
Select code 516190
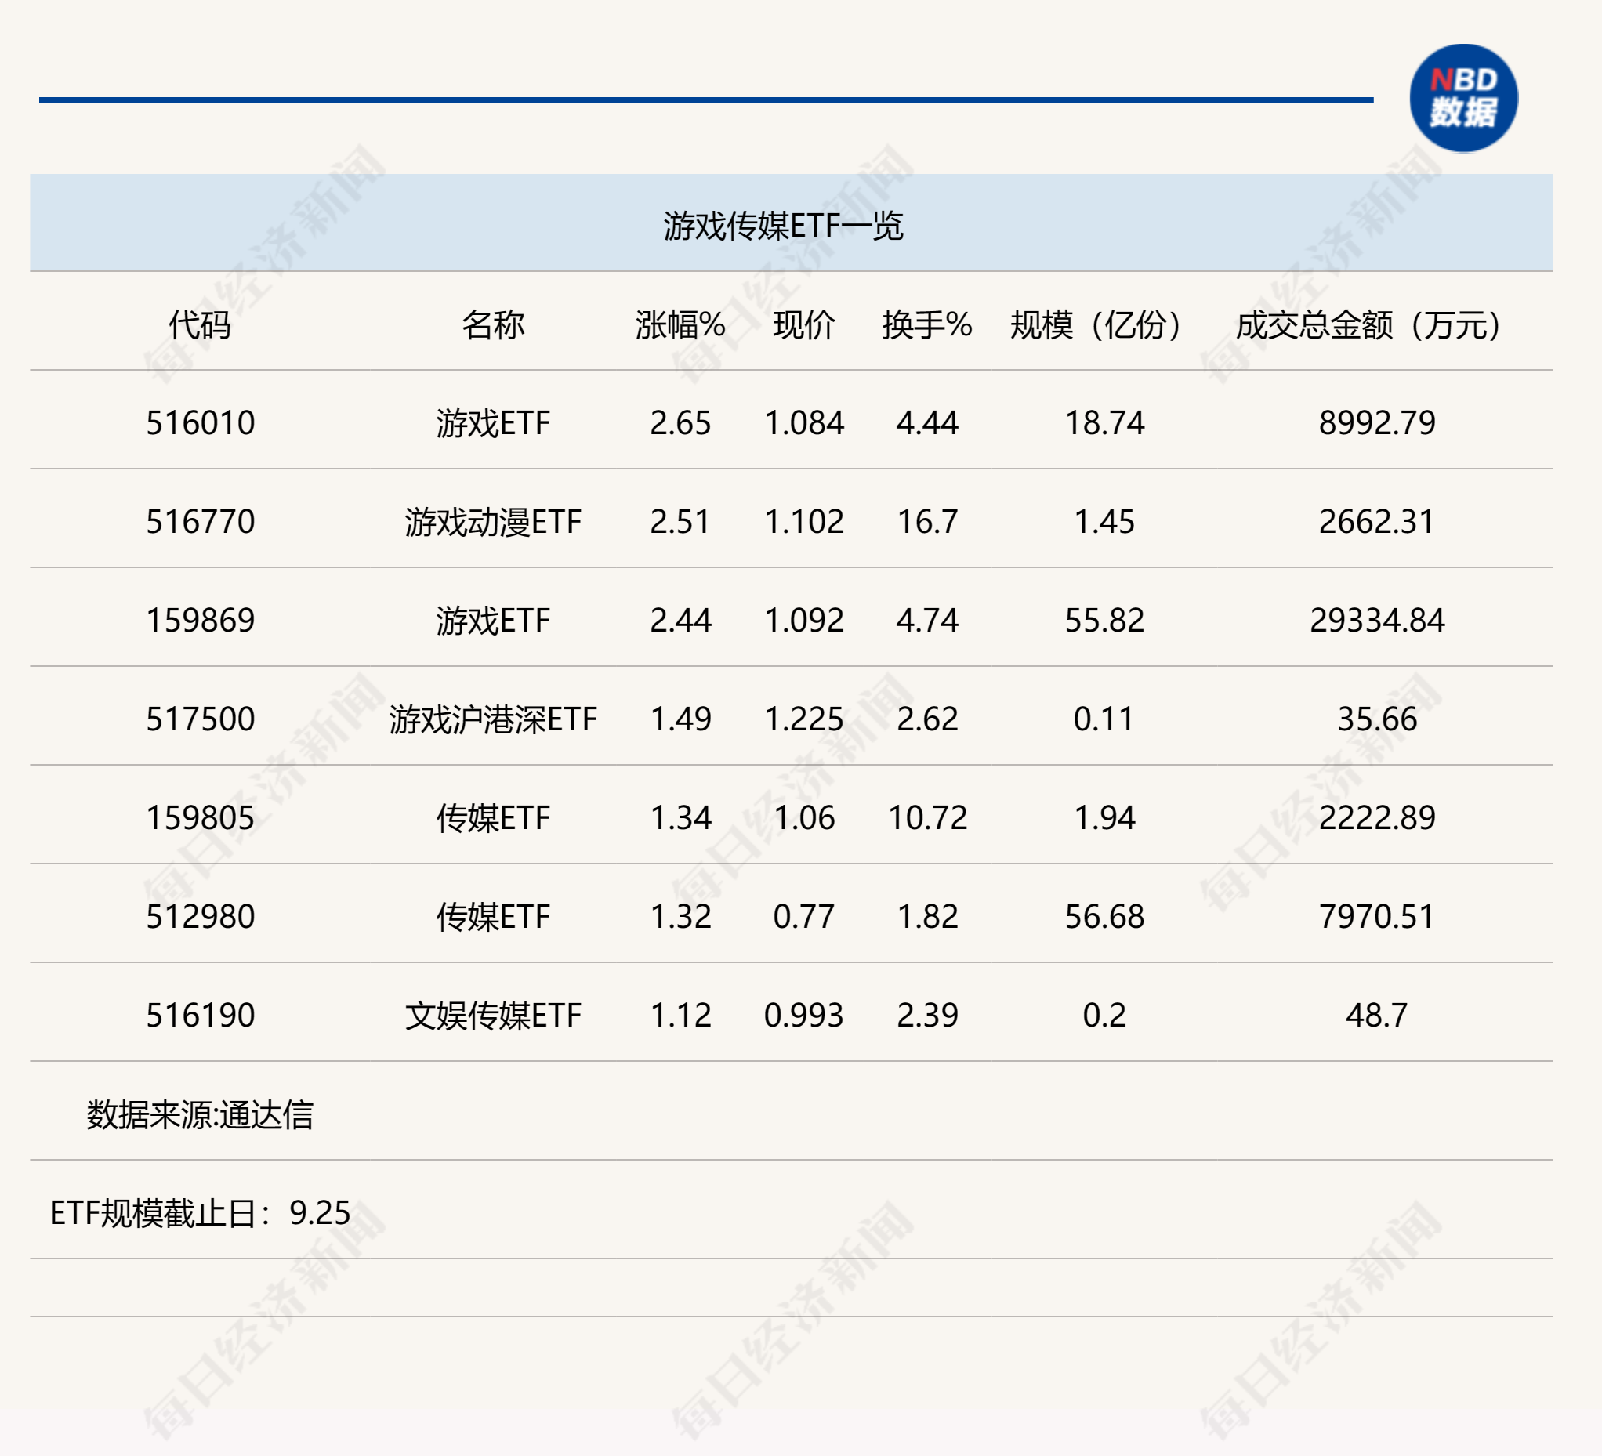[201, 1016]
